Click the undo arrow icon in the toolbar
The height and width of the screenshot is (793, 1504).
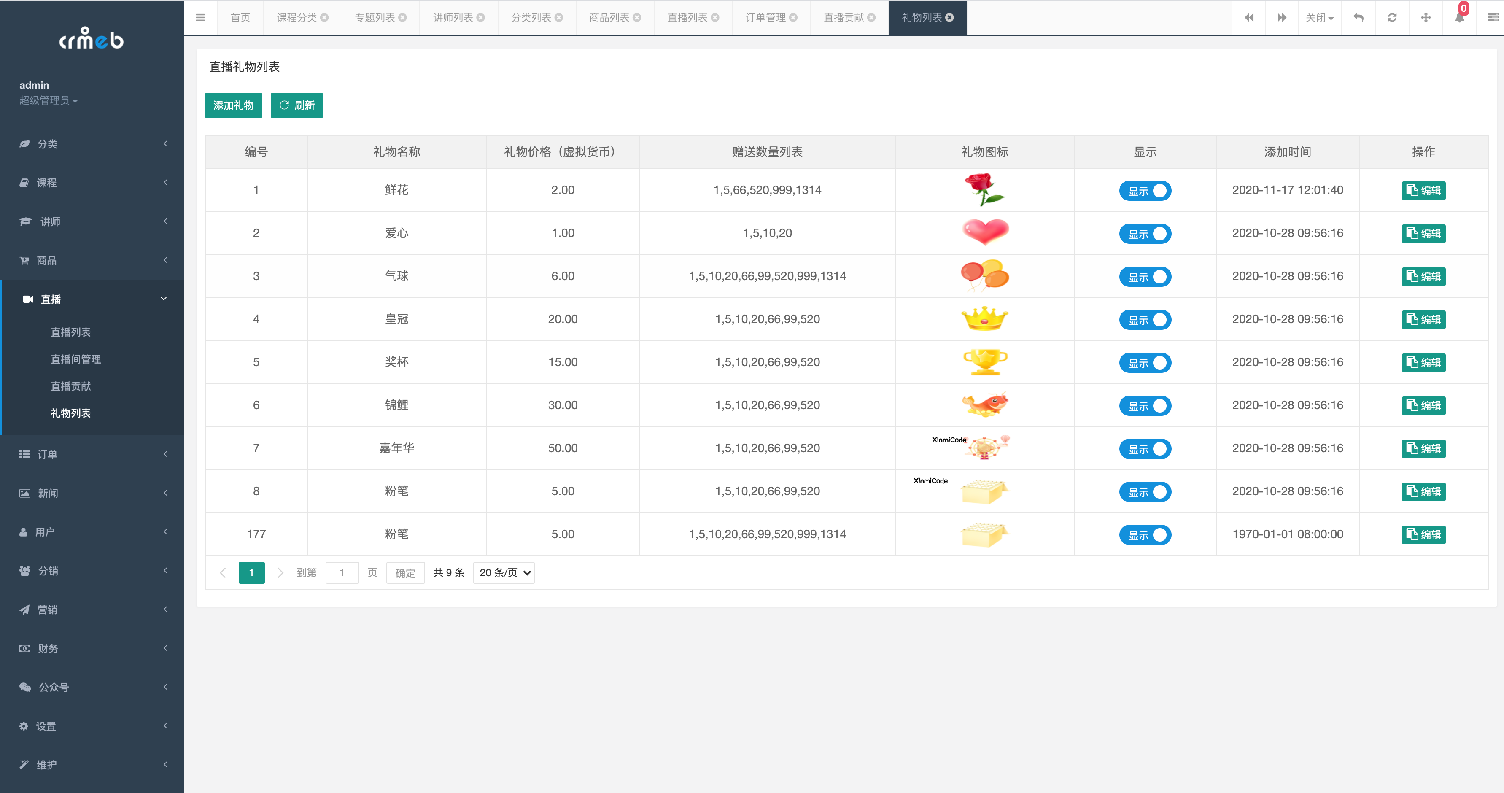click(1358, 18)
